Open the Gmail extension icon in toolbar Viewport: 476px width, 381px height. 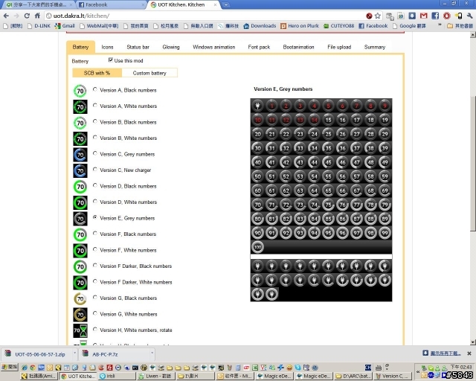(x=423, y=16)
